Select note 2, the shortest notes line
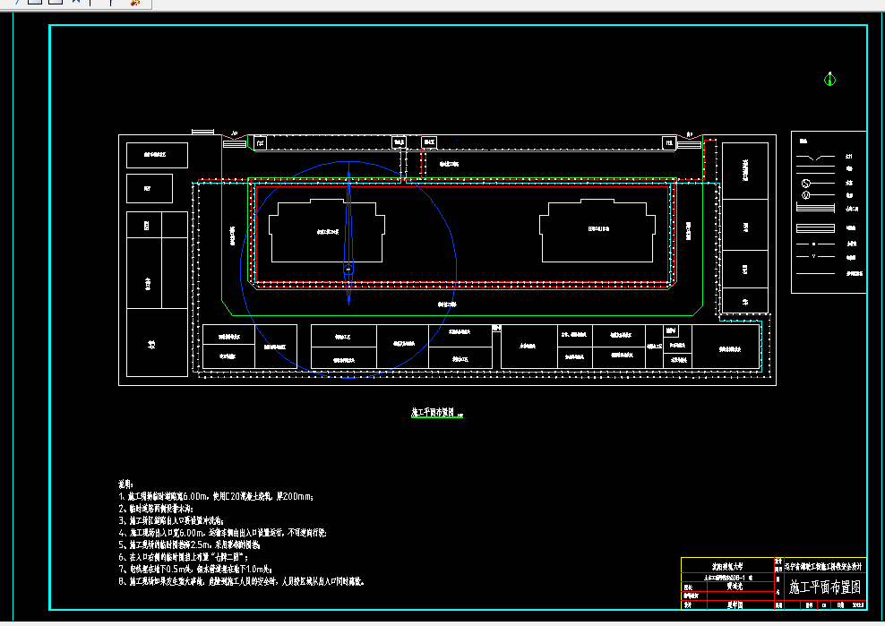 [155, 509]
